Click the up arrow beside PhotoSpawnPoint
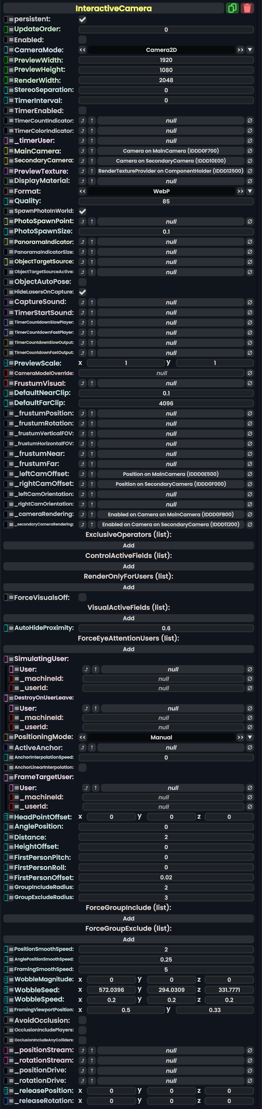 point(92,222)
